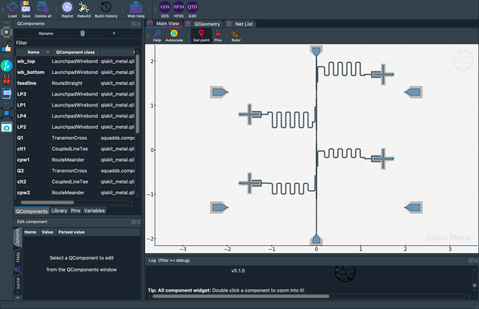The height and width of the screenshot is (309, 479).
Task: Open Web Help
Action: pos(135,10)
